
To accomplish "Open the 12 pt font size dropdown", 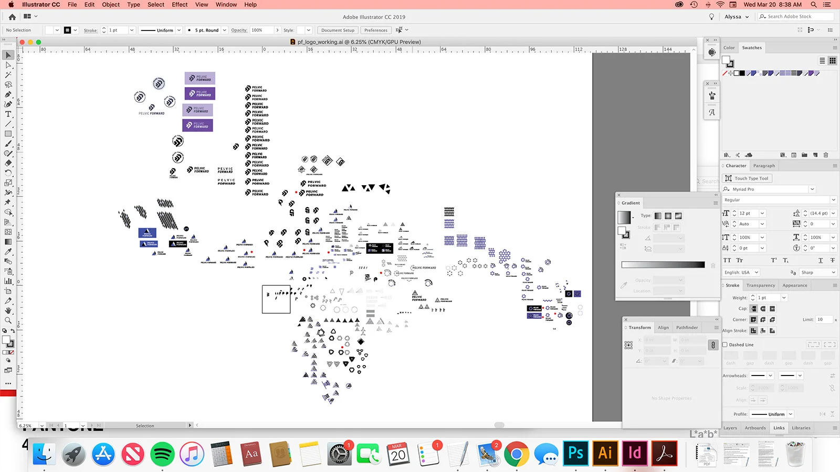I will click(762, 213).
